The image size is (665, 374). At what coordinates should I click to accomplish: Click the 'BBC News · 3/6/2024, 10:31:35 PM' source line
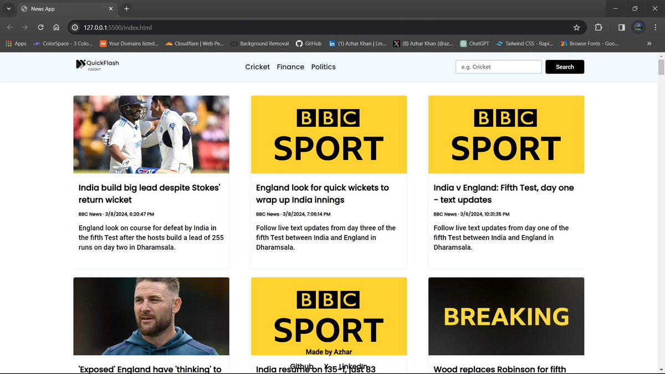472,214
